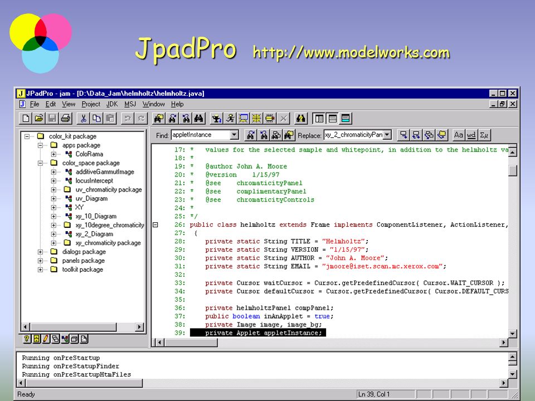This screenshot has height=401, width=535.
Task: Select xy_2_Diagram in the project tree
Action: click(94, 234)
